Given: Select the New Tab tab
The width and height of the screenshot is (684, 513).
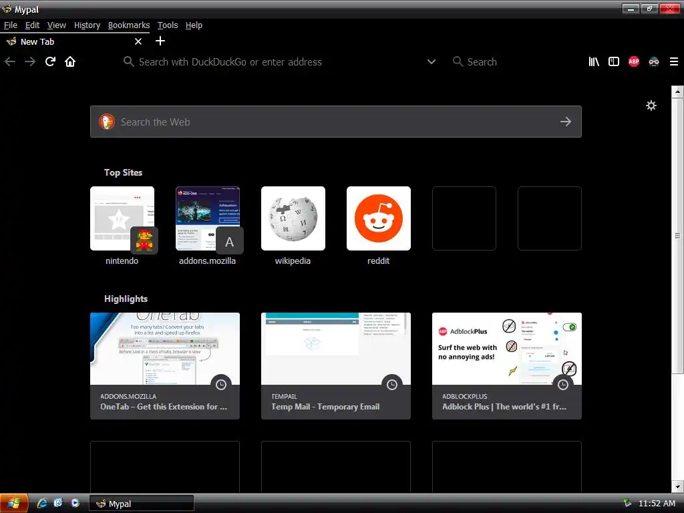Looking at the screenshot, I should tap(74, 41).
